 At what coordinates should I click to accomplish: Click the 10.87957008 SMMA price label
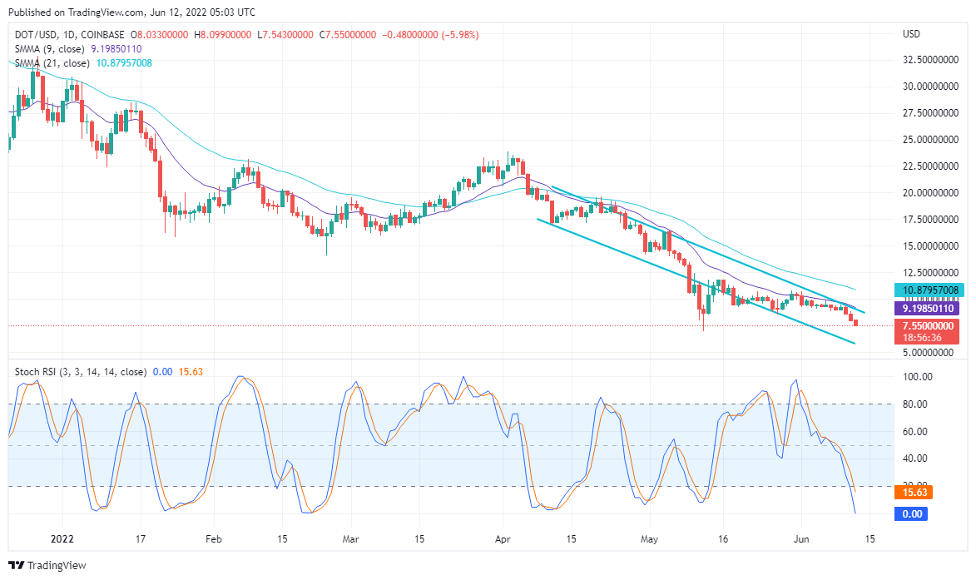pyautogui.click(x=927, y=290)
